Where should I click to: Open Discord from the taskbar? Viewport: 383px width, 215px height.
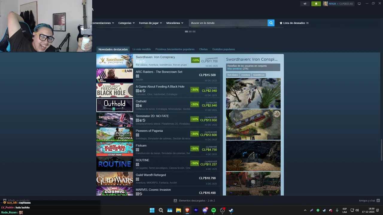tap(205, 210)
